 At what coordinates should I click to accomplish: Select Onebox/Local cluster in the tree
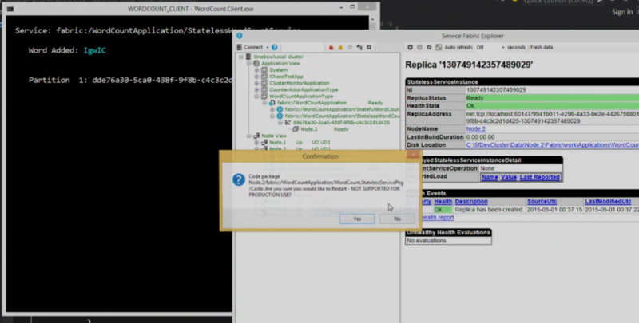tap(278, 57)
